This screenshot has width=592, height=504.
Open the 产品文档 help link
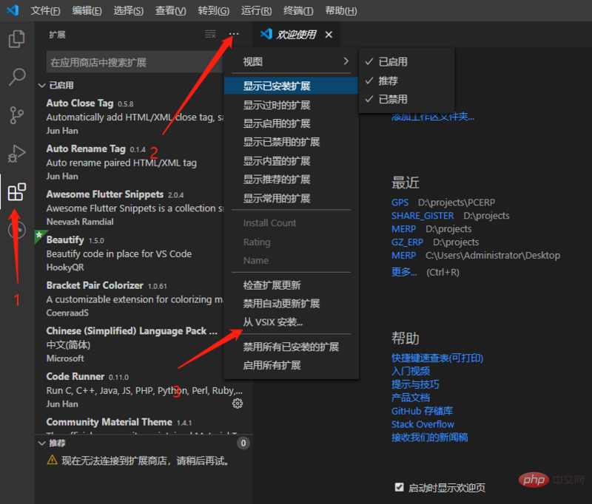(411, 398)
